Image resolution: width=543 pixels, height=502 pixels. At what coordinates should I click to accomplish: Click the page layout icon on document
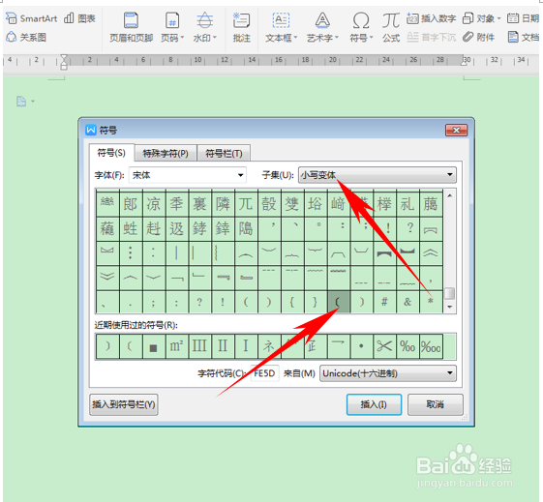[x=21, y=102]
